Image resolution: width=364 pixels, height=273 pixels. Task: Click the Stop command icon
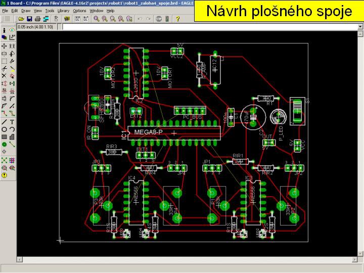pos(159,19)
